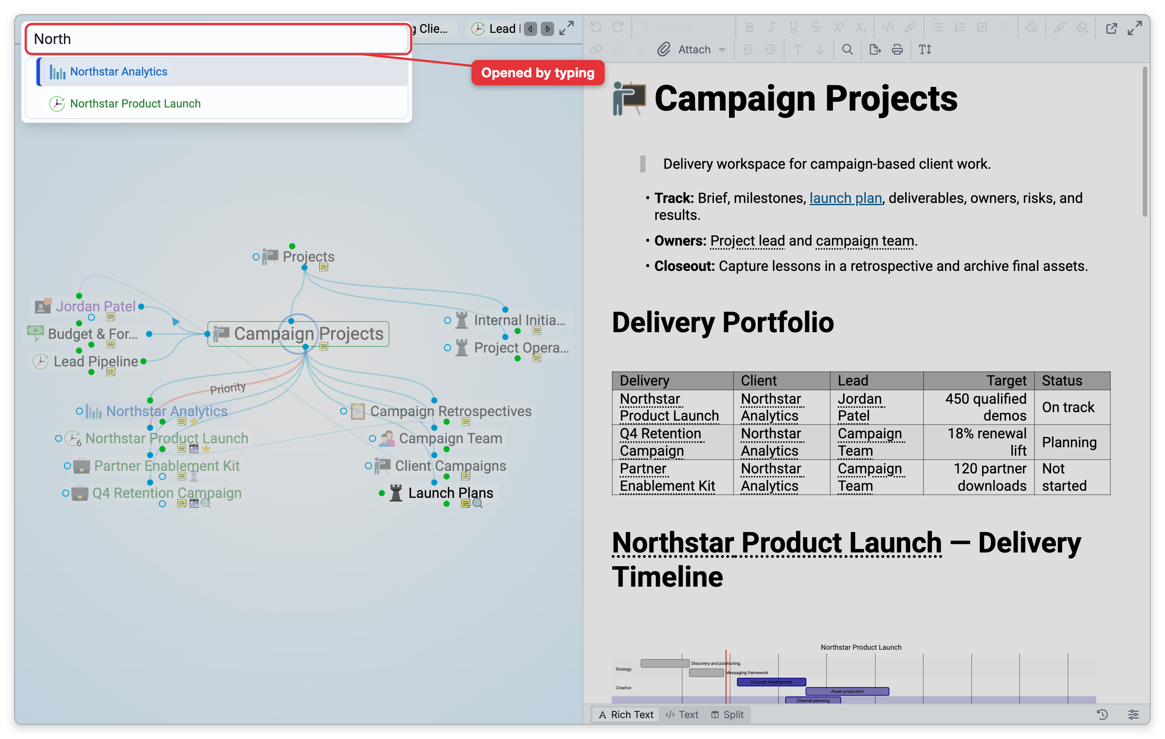The image size is (1165, 739).
Task: Switch to the Split view tab
Action: [727, 714]
